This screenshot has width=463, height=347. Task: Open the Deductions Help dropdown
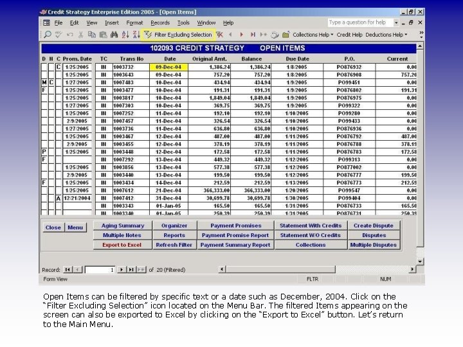(x=386, y=35)
